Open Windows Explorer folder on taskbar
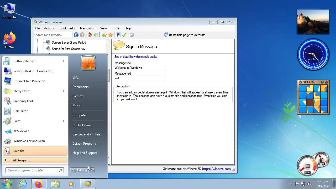Image resolution: width=336 pixels, height=189 pixels. pyautogui.click(x=55, y=184)
